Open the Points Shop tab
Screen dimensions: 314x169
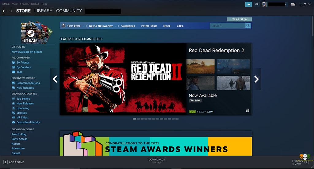(x=149, y=26)
